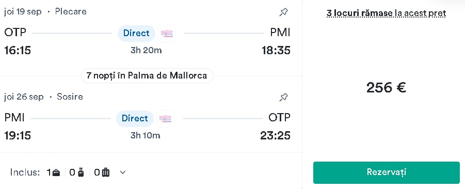This screenshot has height=189, width=465.
Task: Click the Direct badge on PMI–OTP flight
Action: point(135,118)
